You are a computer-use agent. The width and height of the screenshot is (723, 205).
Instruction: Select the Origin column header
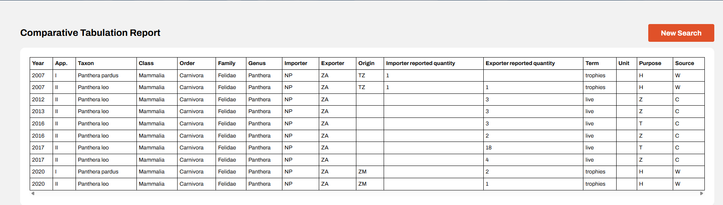[370, 63]
